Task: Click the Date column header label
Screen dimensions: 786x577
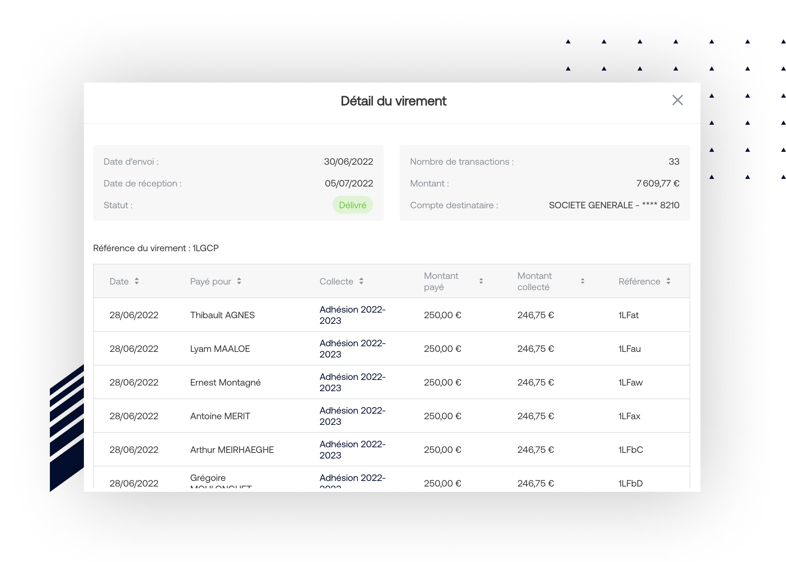Action: (119, 281)
